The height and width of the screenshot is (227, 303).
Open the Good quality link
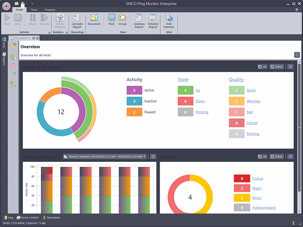pyautogui.click(x=251, y=90)
